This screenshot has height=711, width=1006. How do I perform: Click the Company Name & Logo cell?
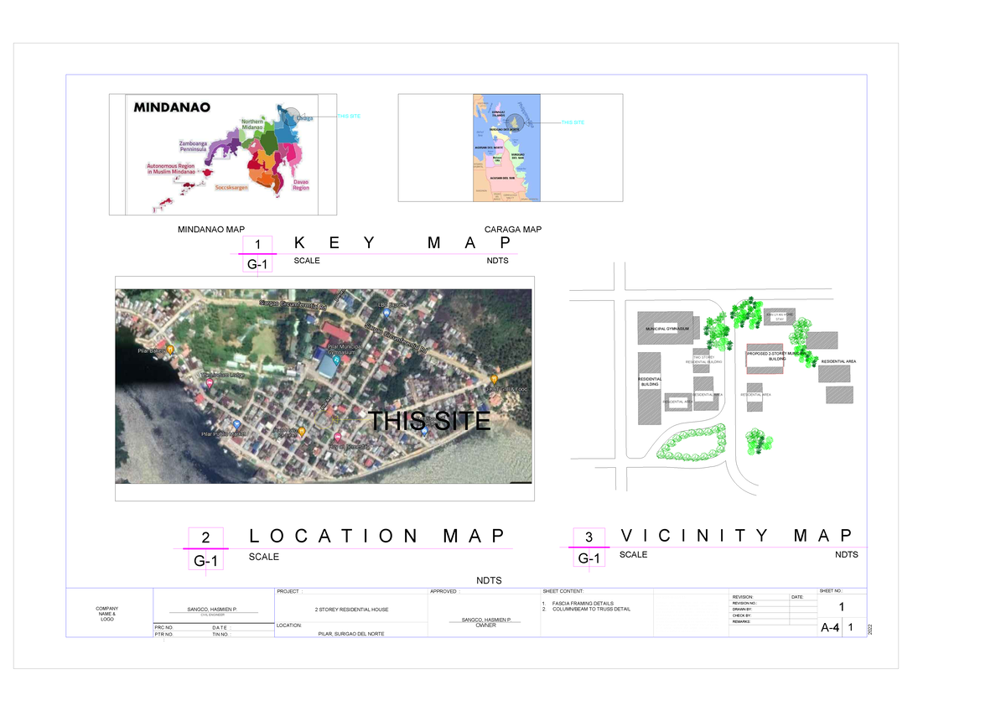107,614
